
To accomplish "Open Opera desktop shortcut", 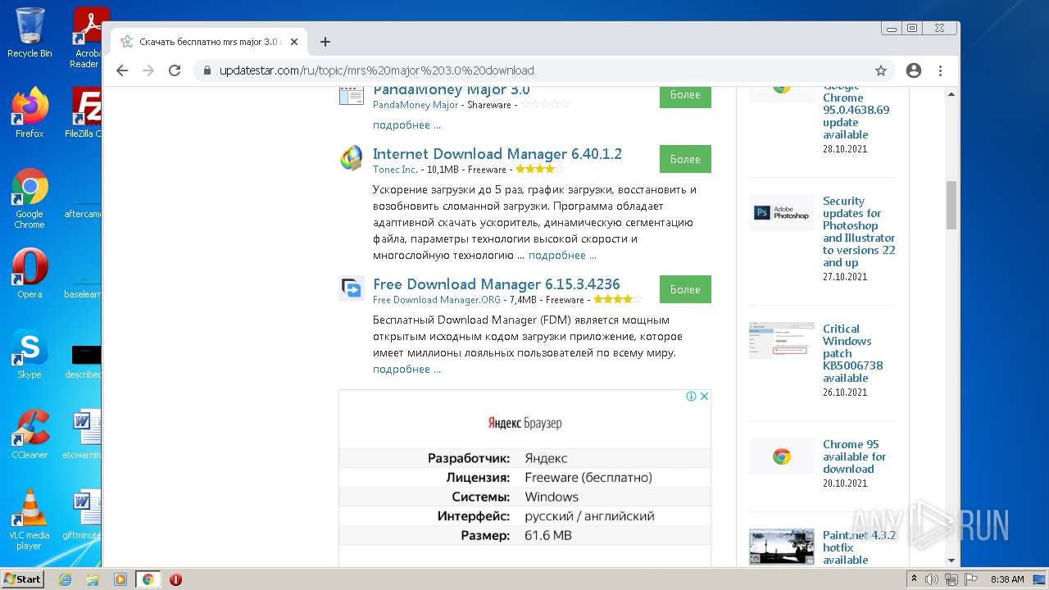I will click(30, 274).
